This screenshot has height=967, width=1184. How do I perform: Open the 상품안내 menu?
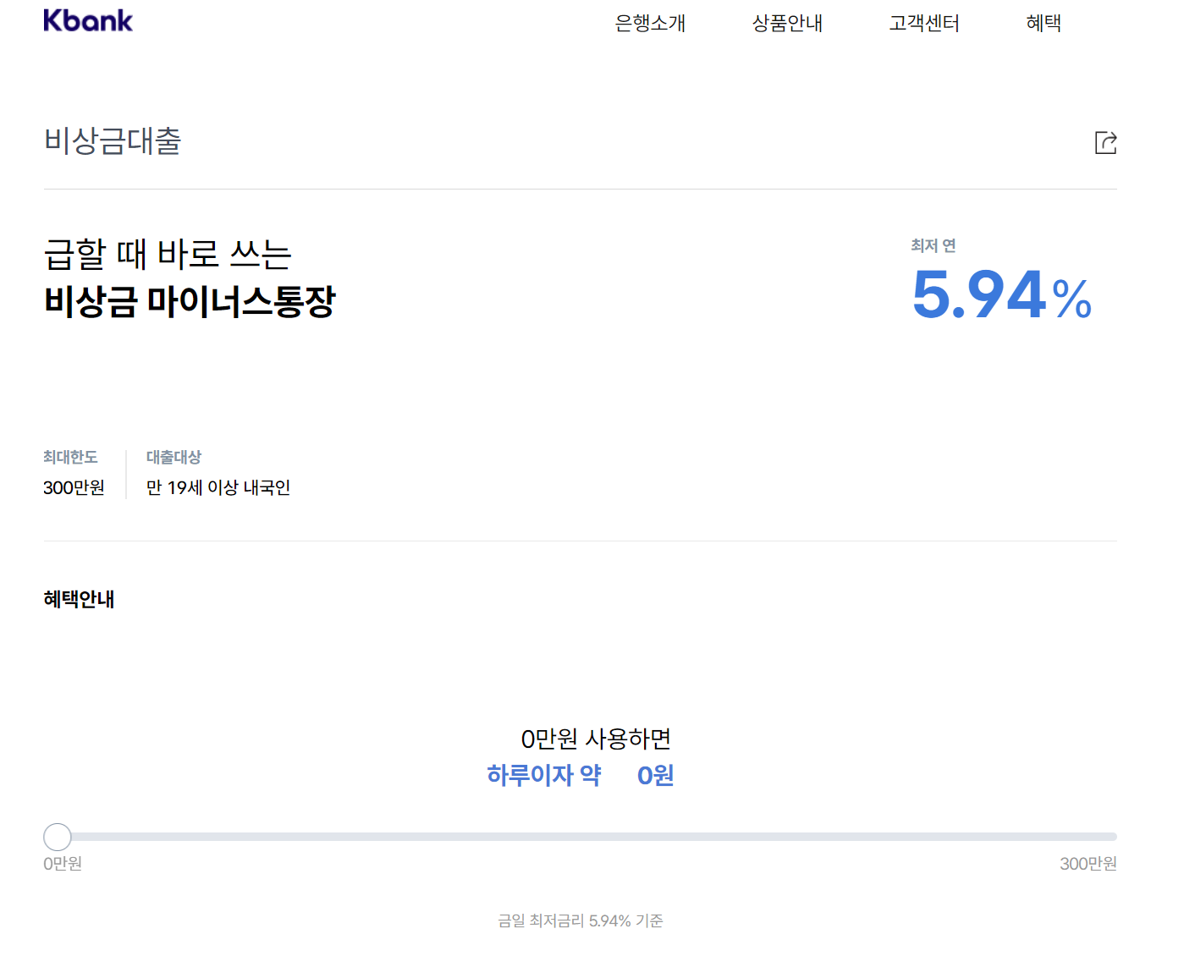(787, 23)
